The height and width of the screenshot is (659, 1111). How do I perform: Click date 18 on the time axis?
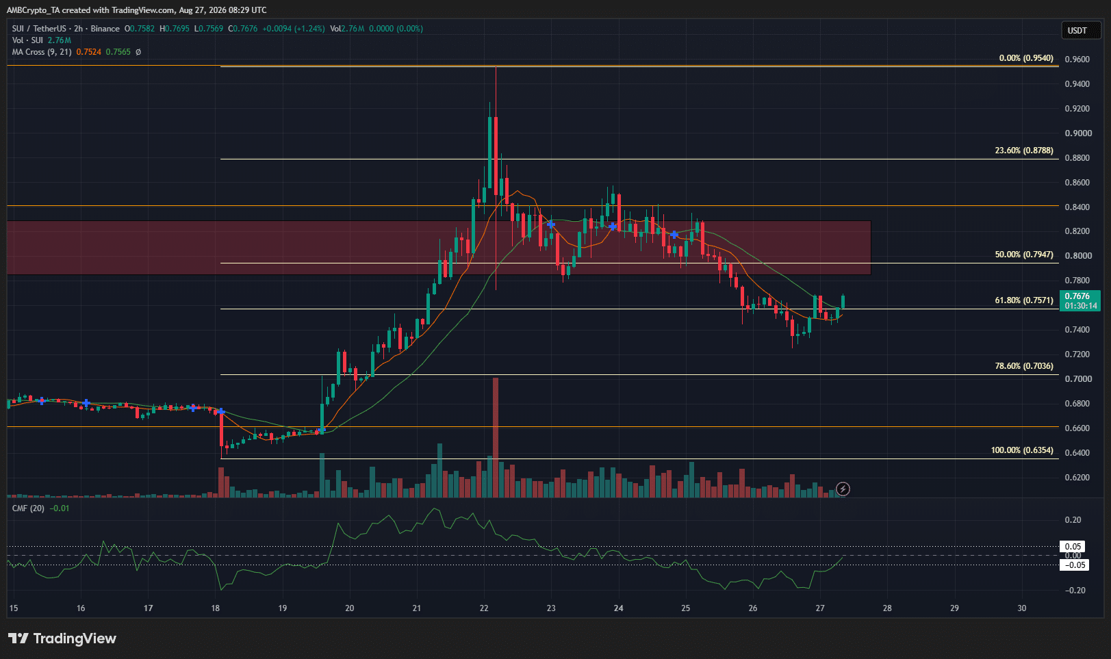(216, 608)
